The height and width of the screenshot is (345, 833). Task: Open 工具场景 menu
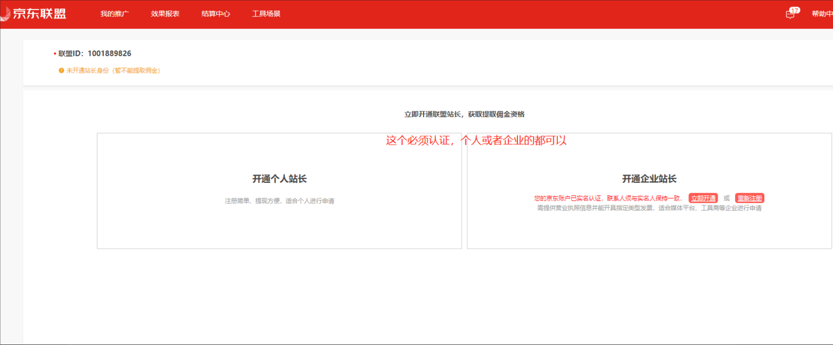267,14
